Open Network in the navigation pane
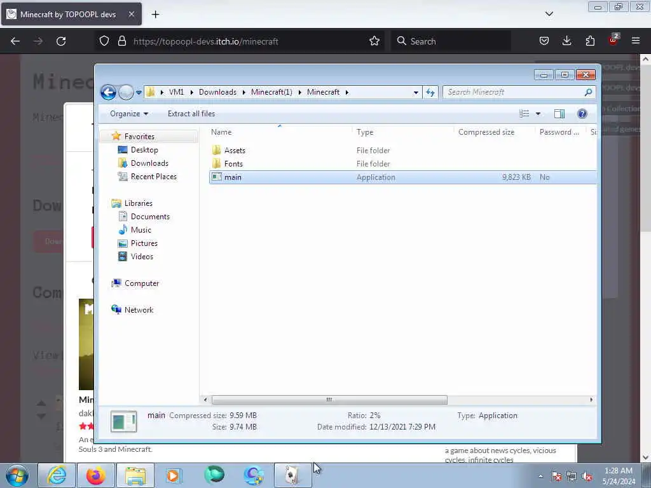Viewport: 651px width, 488px height. 139,310
